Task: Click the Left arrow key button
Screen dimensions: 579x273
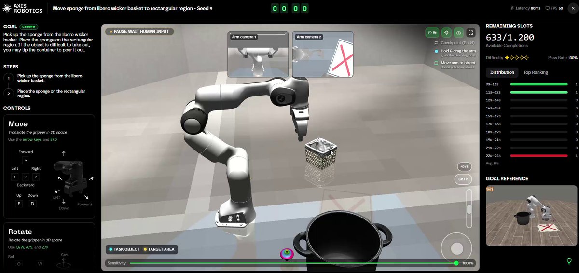Action: click(x=15, y=177)
